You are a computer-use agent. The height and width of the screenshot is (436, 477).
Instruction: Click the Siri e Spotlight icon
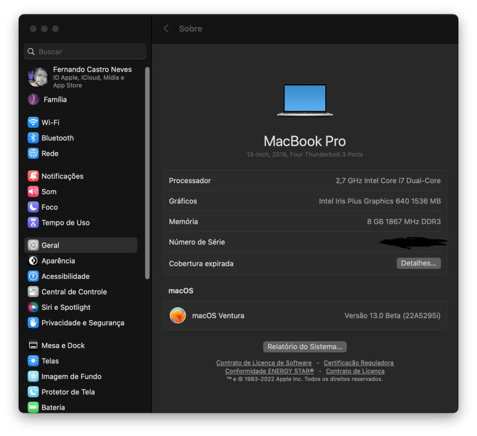[33, 307]
